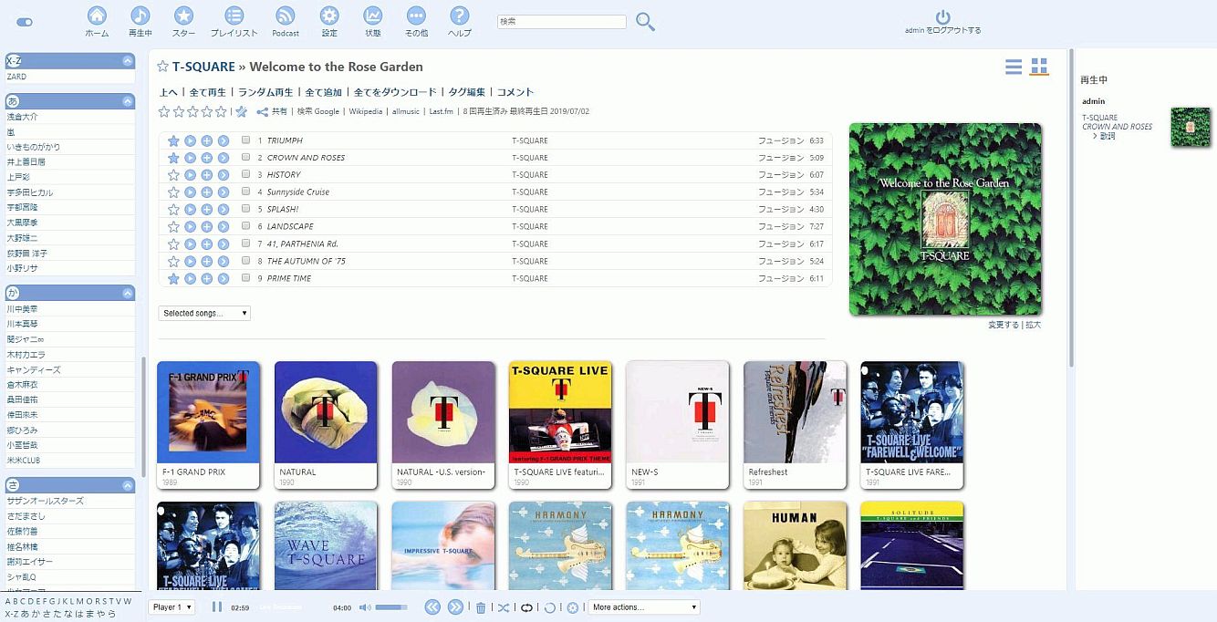Click 検索 Google search link

[318, 112]
